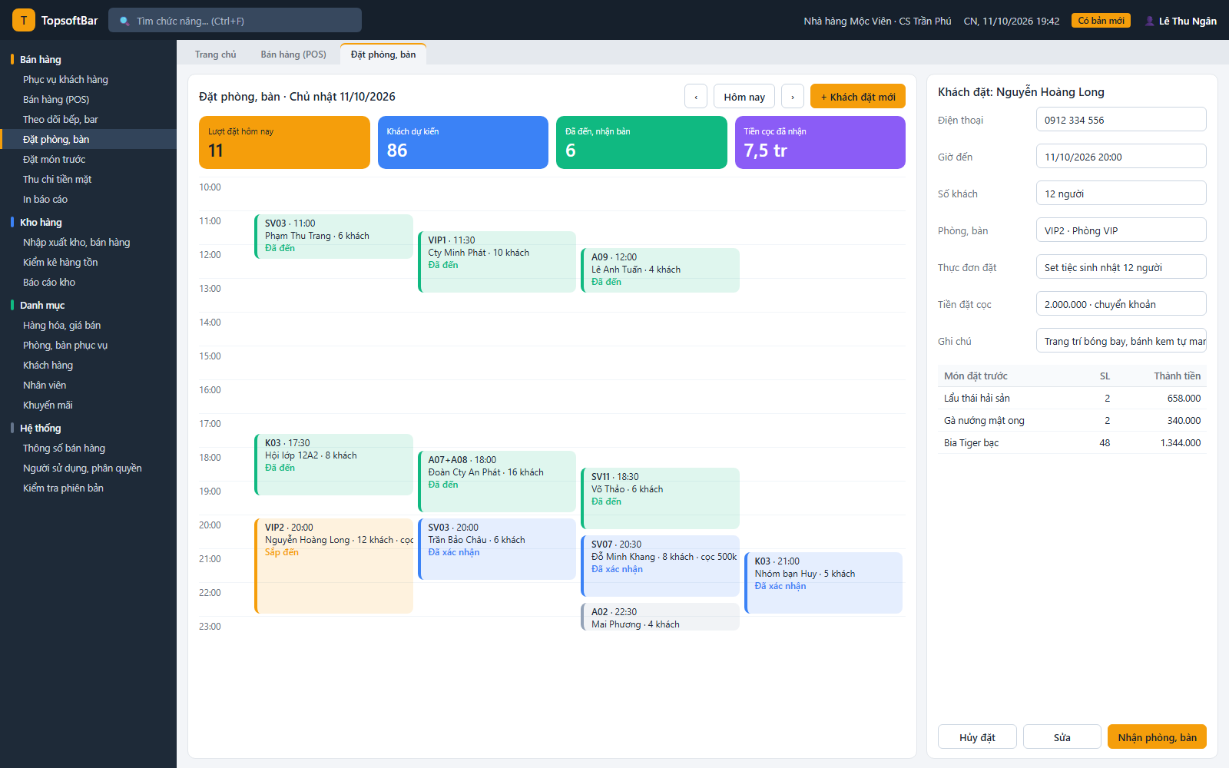This screenshot has width=1229, height=768.
Task: Select the Bia Tiger bạc row
Action: tap(1072, 442)
